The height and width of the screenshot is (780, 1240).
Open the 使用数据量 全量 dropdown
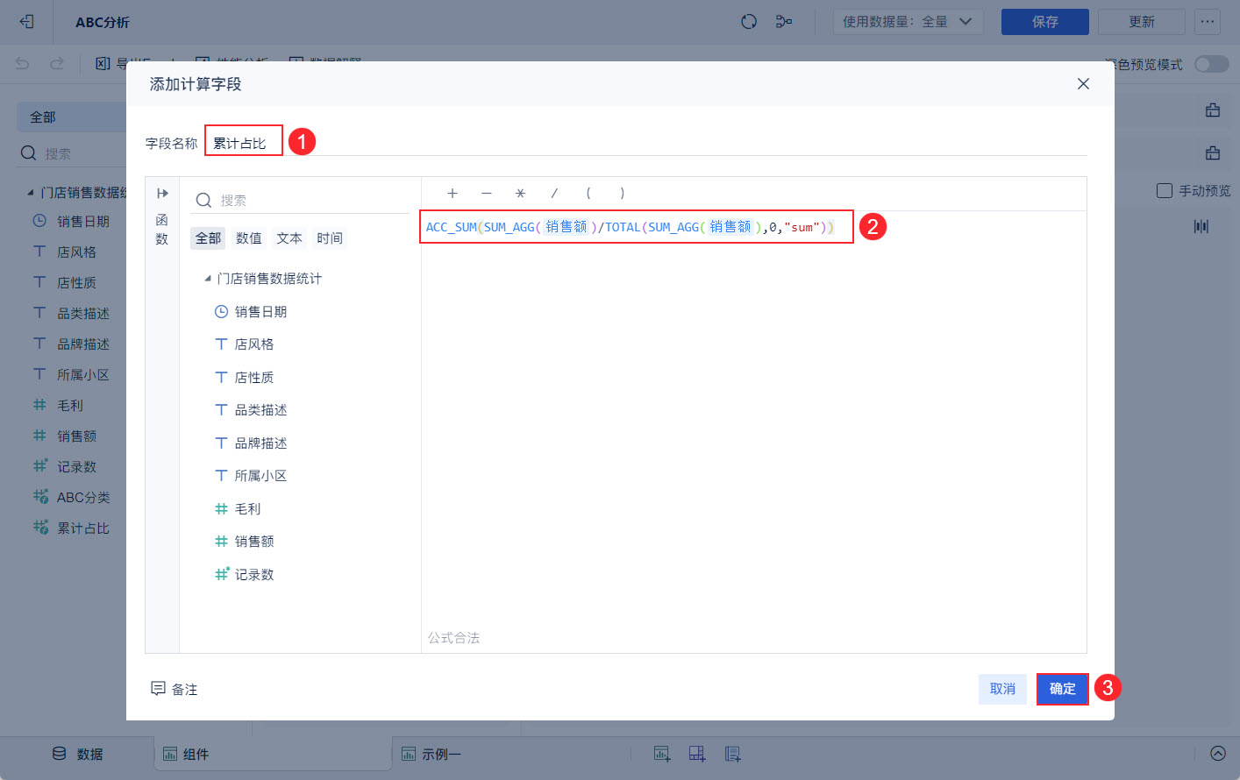tap(909, 22)
